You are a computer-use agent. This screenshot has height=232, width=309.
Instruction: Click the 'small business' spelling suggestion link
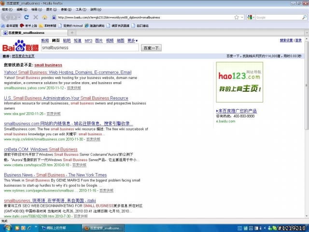click(48, 65)
